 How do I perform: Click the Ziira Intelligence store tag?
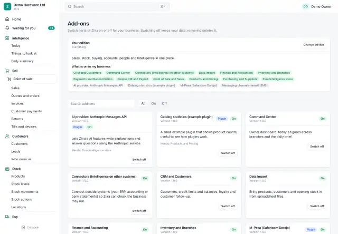(x=278, y=79)
